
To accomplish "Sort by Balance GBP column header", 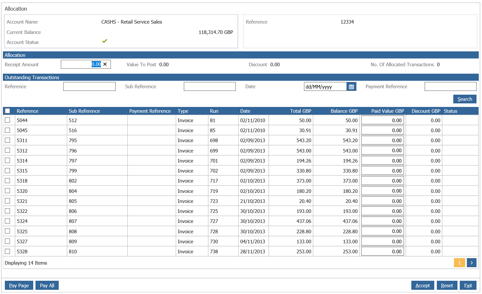I will click(344, 111).
